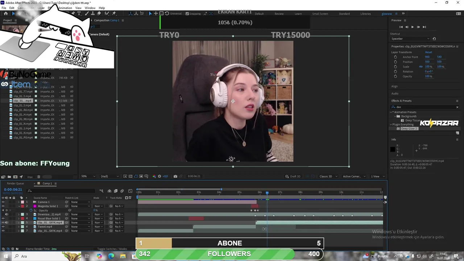This screenshot has height=261, width=464.
Task: Open the Animation menu
Action: 65,8
